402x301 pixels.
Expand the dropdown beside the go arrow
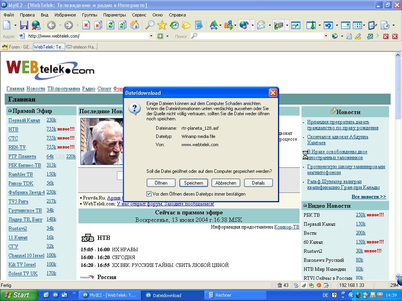click(167, 36)
